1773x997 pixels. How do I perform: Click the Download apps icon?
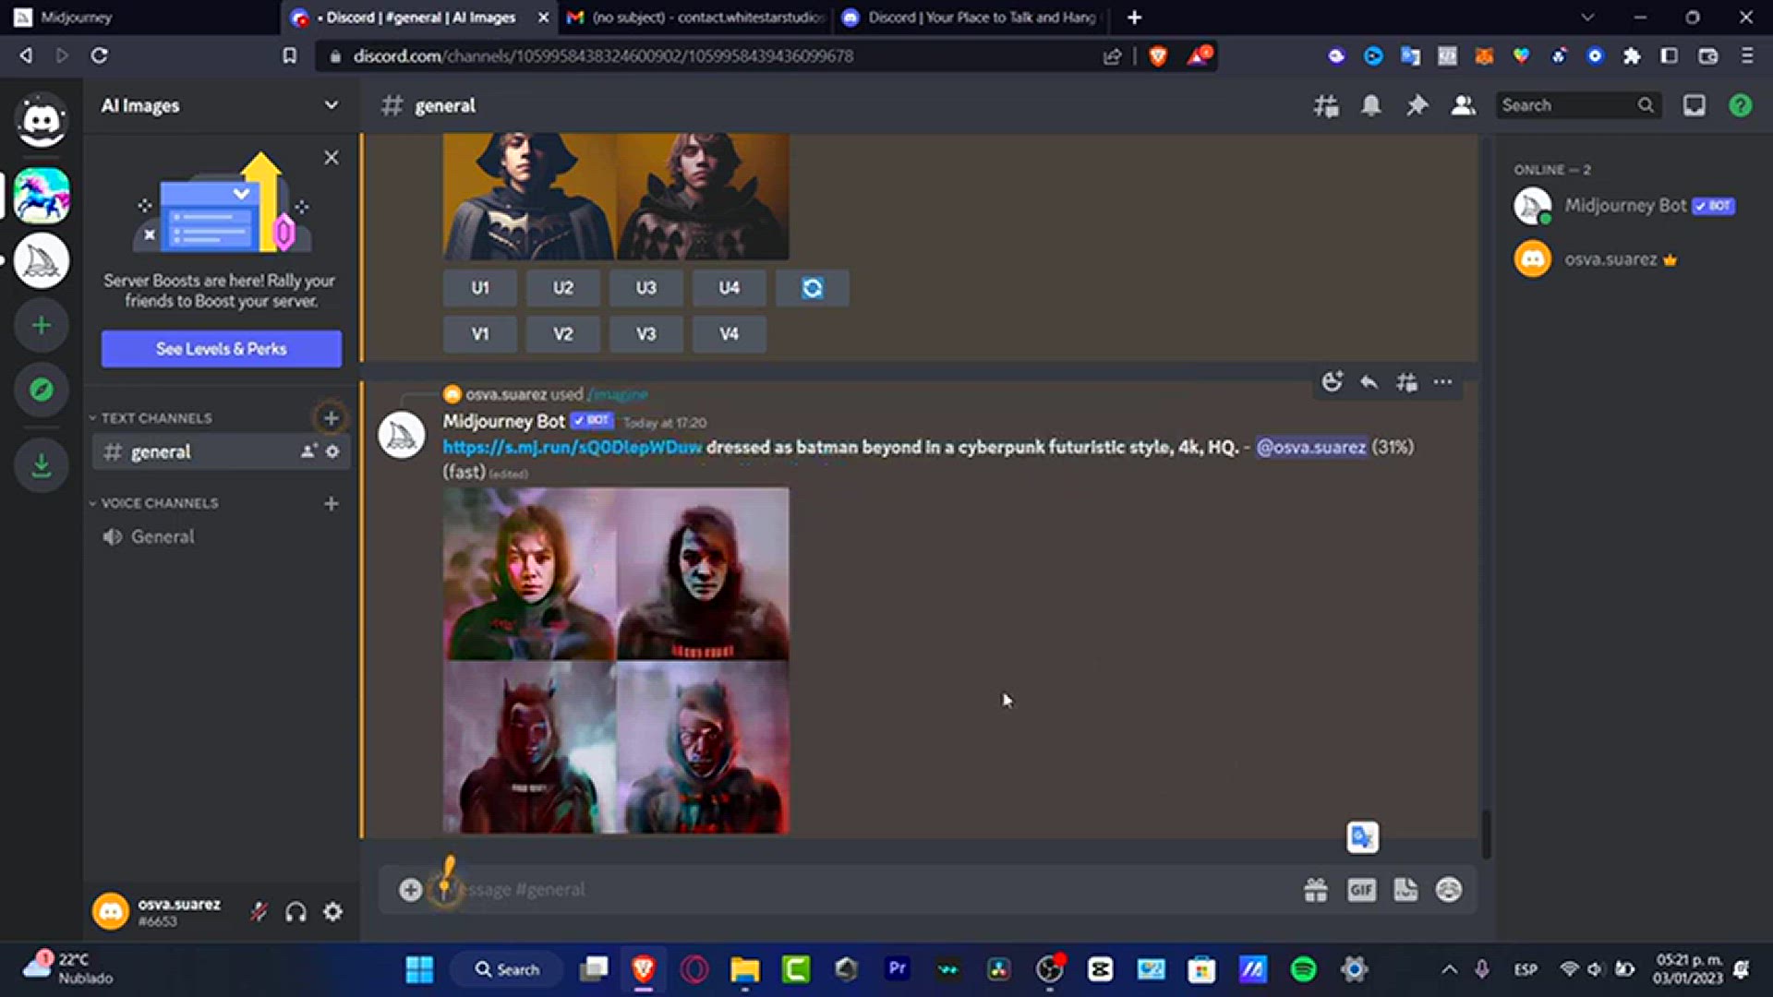pyautogui.click(x=42, y=464)
